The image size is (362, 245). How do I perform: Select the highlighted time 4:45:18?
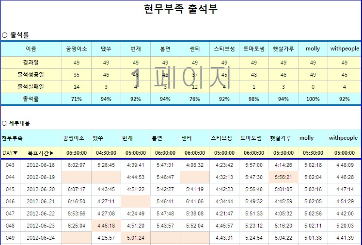click(x=106, y=226)
